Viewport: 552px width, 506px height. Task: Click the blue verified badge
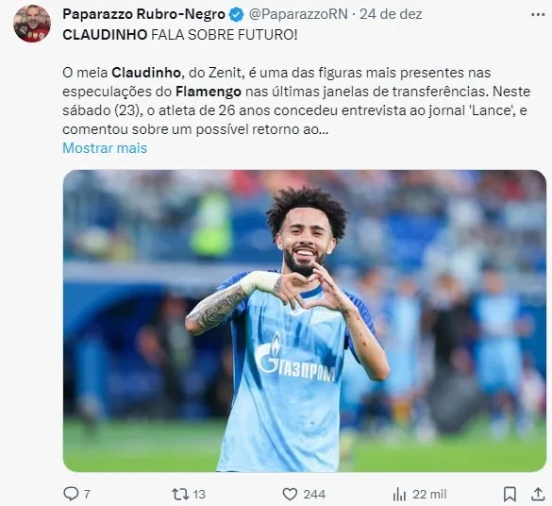(236, 15)
